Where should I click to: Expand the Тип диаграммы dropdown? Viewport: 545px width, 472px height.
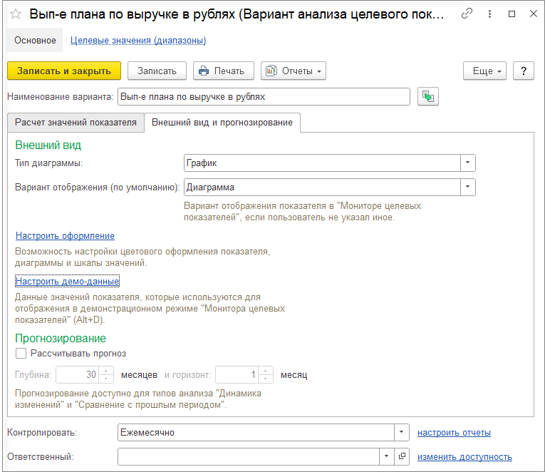coord(468,163)
